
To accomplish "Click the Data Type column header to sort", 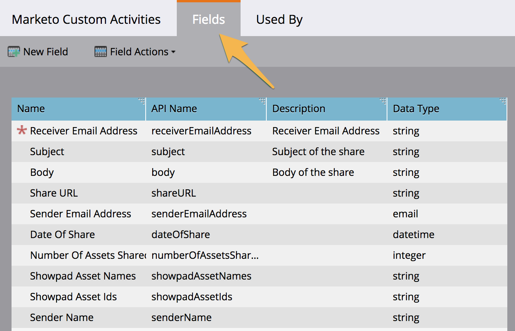I will coord(416,109).
